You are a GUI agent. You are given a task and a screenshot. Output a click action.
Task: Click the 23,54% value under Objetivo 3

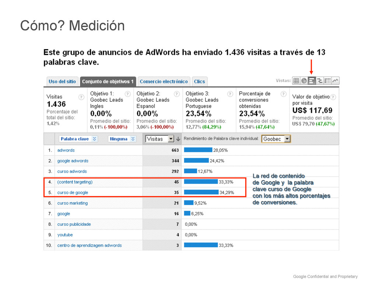click(198, 113)
